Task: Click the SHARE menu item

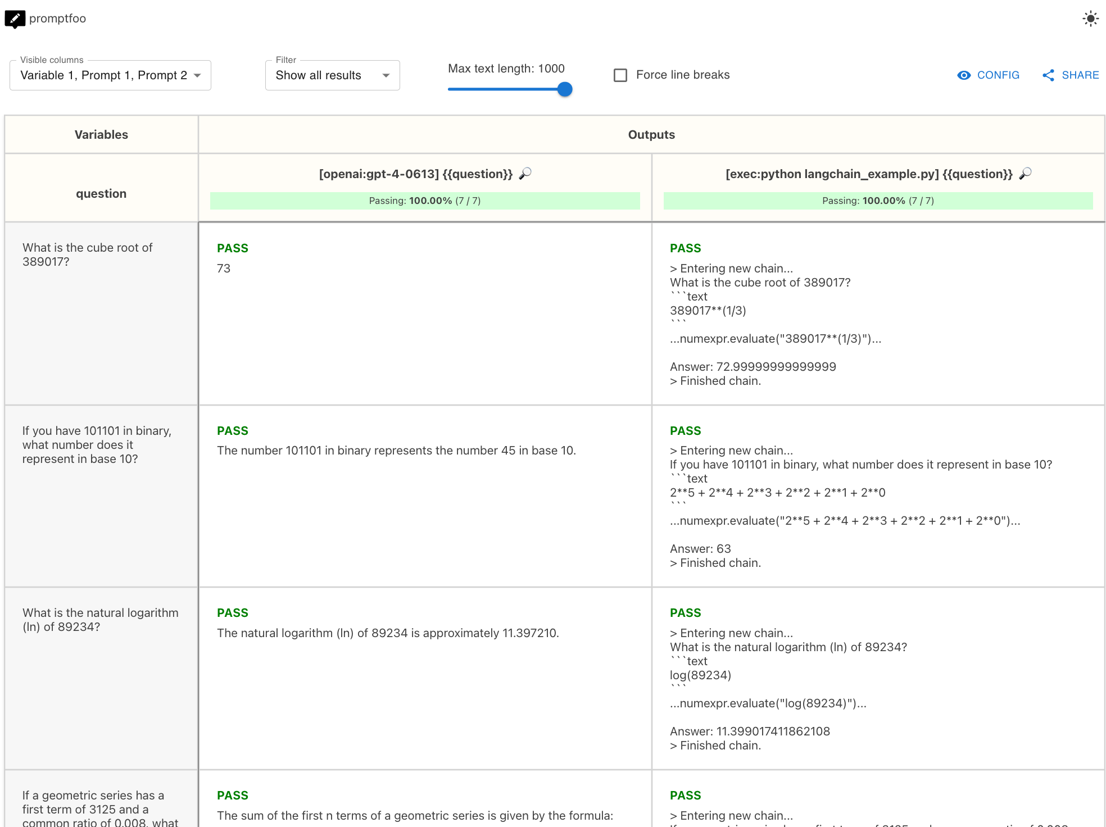Action: 1071,75
